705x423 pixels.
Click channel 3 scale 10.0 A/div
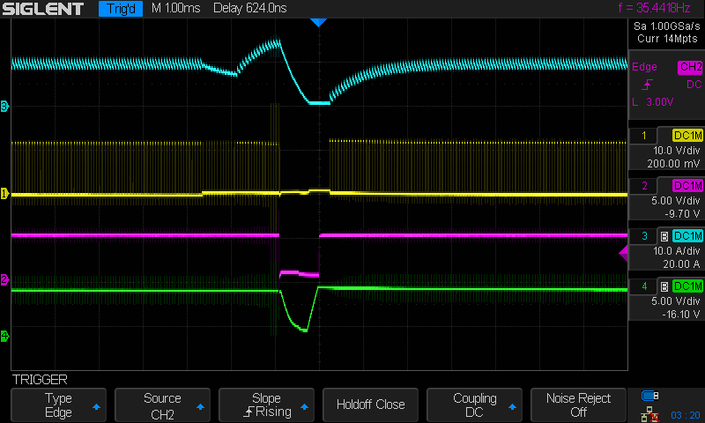pos(676,251)
